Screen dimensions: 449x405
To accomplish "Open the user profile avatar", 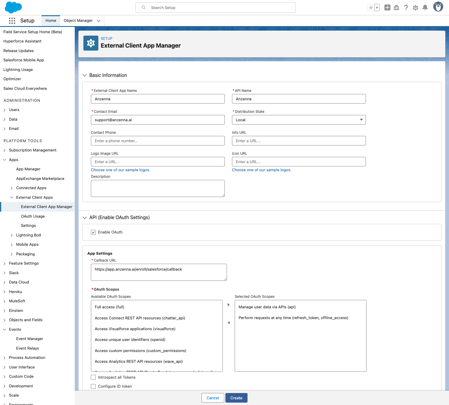I will point(438,7).
